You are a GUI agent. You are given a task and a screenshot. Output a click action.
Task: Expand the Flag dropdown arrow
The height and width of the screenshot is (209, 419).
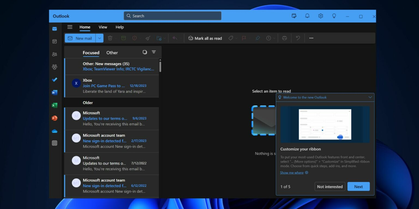point(250,38)
